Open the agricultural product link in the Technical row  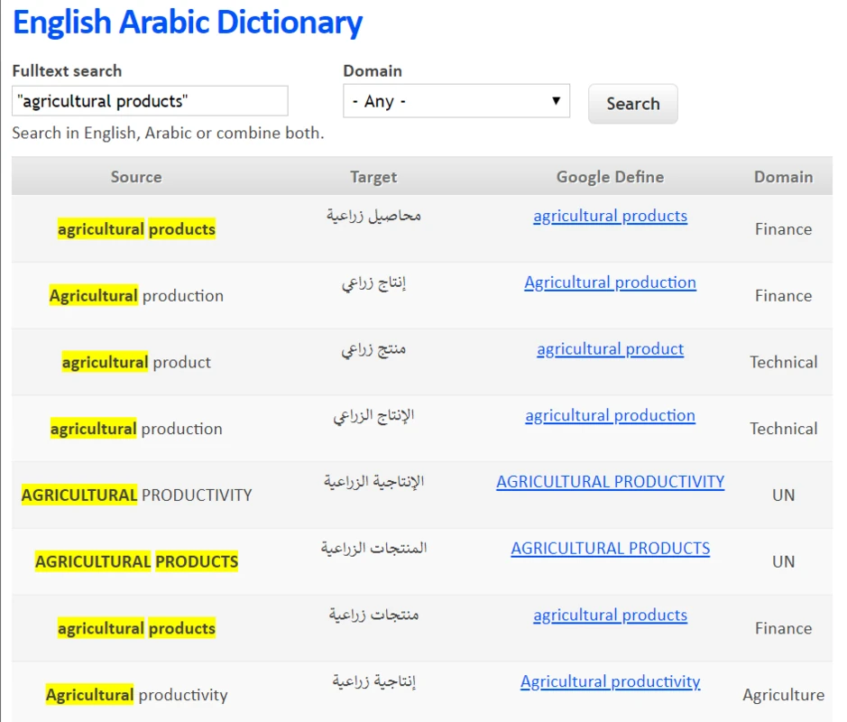[611, 348]
